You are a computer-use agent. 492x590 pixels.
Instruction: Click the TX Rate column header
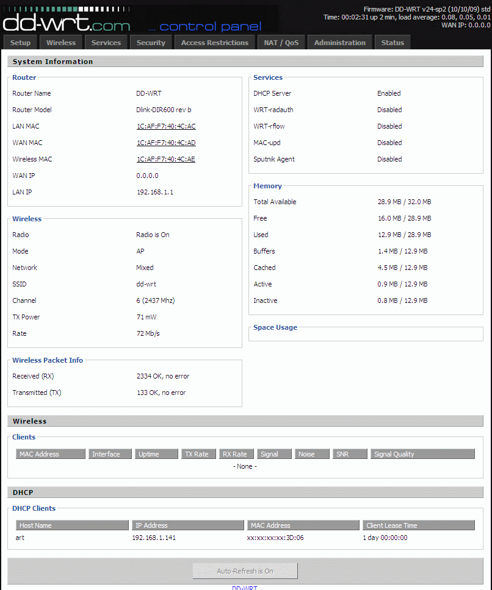tap(198, 454)
